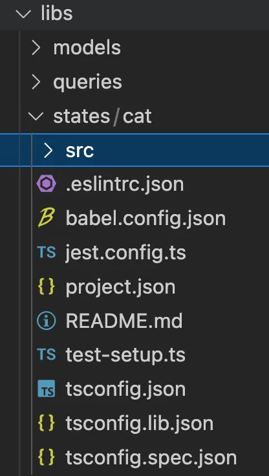
Task: Expand the models folder chevron
Action: (x=36, y=48)
